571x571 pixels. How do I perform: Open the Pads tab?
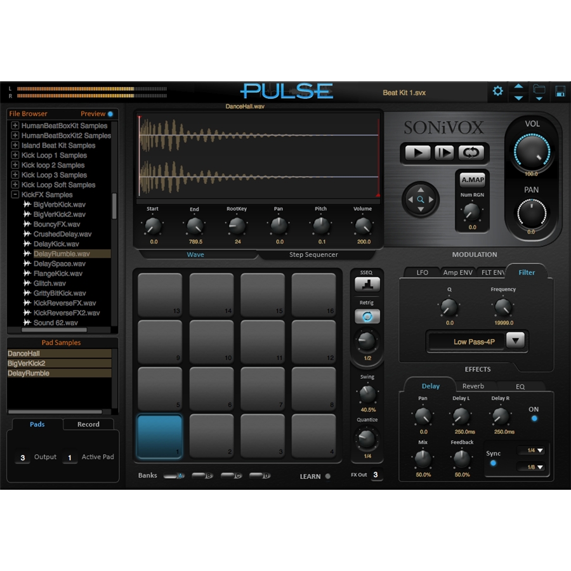(x=37, y=424)
